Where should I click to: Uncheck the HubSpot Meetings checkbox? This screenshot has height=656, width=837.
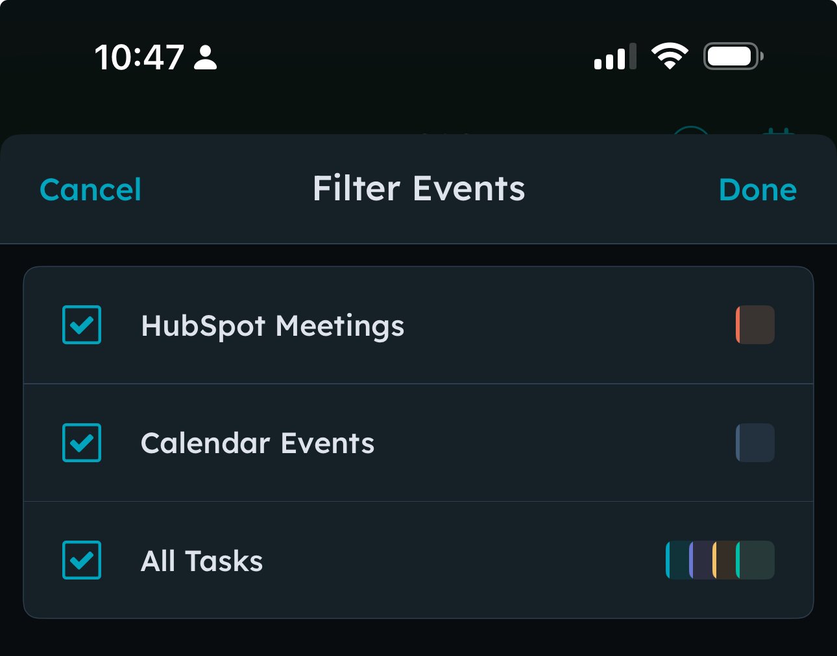click(82, 325)
